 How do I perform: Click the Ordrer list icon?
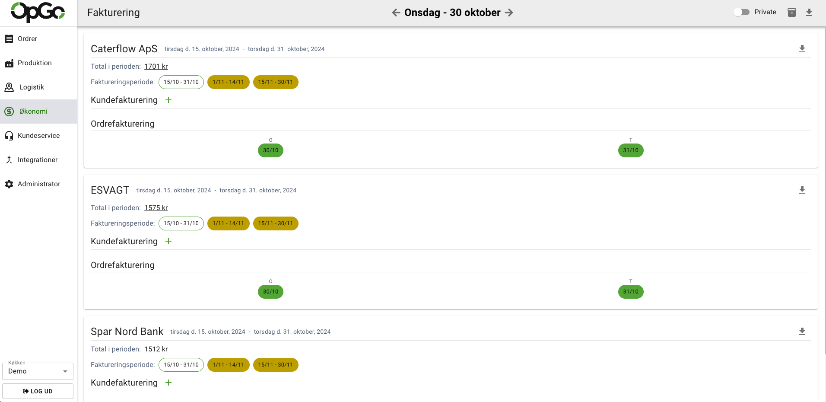pyautogui.click(x=9, y=39)
